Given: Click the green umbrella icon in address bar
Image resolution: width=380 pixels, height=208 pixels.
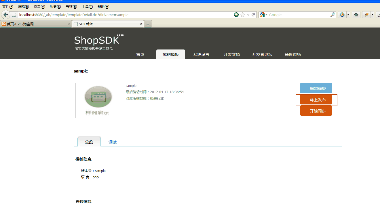Looking at the screenshot, I should click(x=236, y=15).
